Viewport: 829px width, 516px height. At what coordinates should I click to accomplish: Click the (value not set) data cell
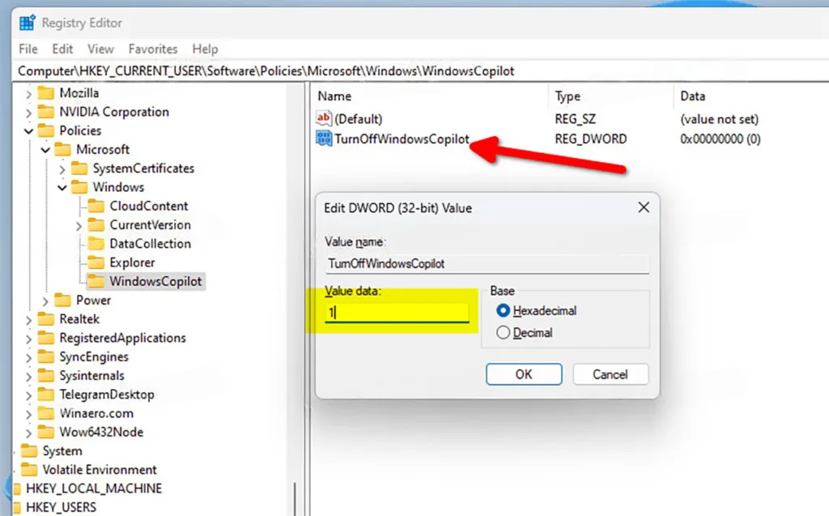click(719, 119)
